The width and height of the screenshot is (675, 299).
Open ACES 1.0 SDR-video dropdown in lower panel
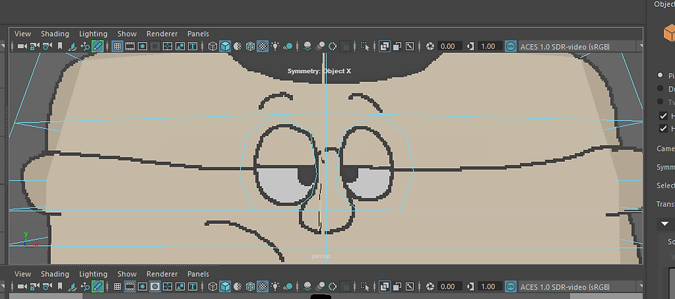580,287
